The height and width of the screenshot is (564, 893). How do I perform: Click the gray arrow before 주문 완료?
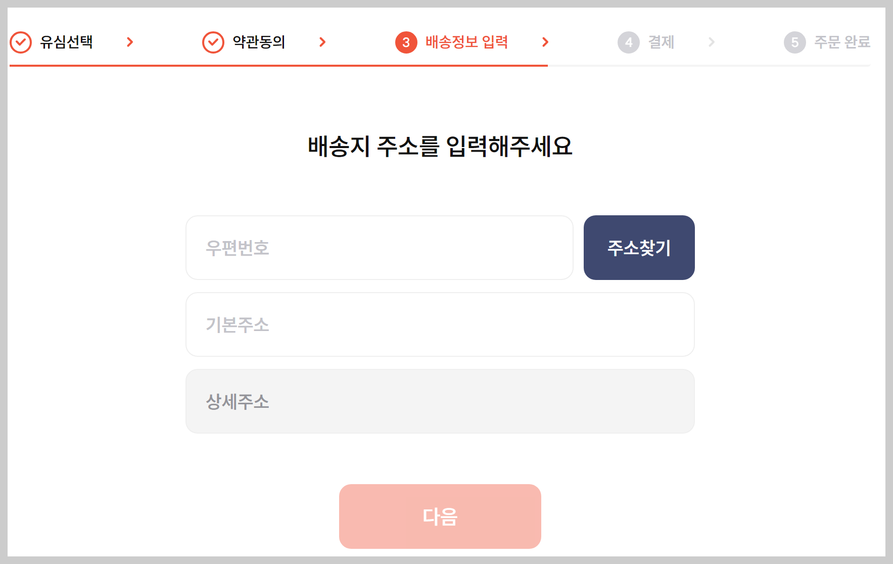[713, 42]
